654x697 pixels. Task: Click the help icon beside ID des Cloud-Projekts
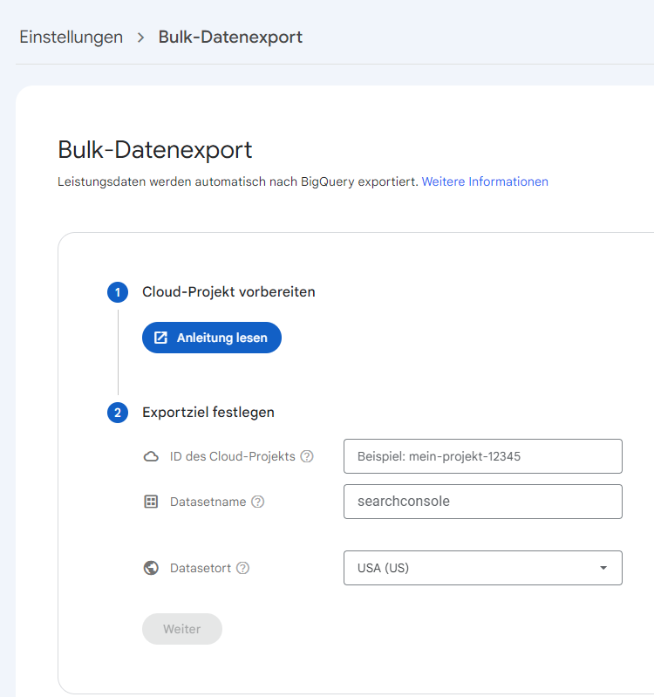[307, 456]
